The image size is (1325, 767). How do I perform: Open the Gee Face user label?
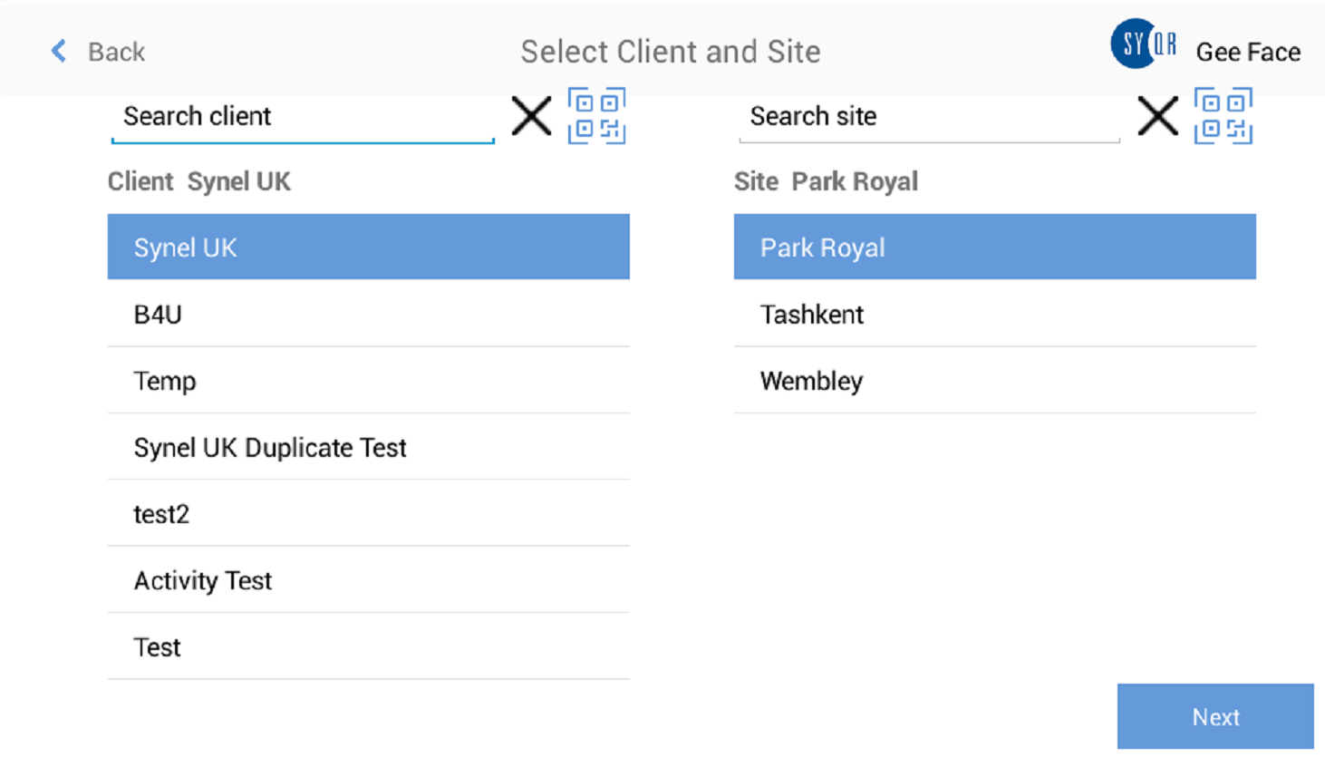1248,52
